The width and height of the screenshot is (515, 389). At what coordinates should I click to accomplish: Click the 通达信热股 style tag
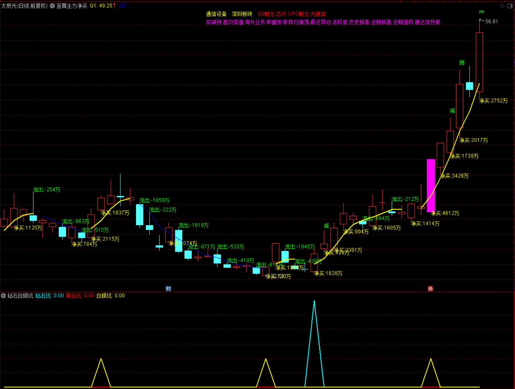tap(427, 22)
